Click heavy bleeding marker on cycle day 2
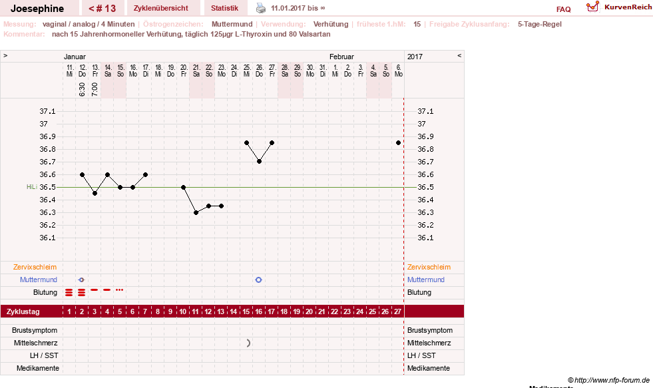Screen dimensions: 653x388 82,293
